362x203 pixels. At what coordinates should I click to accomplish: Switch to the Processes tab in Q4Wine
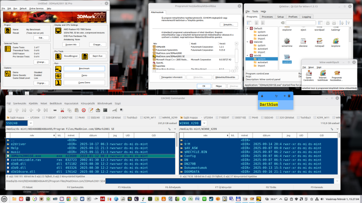coord(267,17)
